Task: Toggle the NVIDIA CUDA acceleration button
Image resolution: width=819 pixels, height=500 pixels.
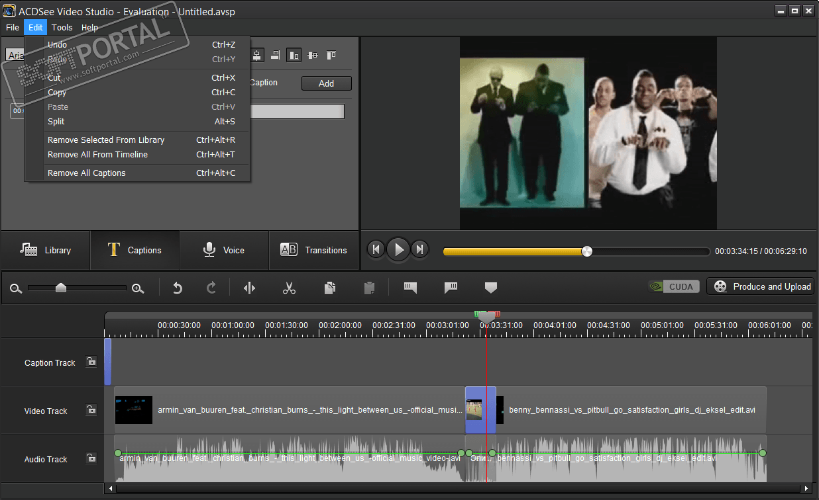Action: [674, 286]
